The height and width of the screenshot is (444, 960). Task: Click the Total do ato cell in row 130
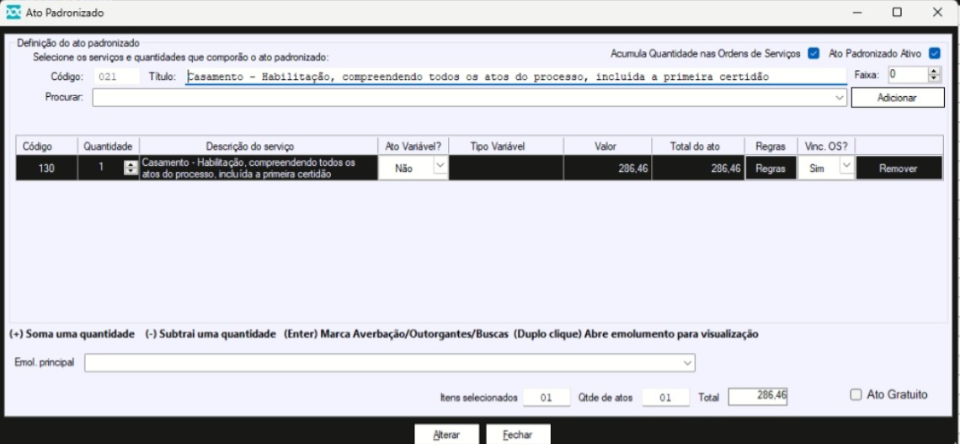[x=698, y=169]
